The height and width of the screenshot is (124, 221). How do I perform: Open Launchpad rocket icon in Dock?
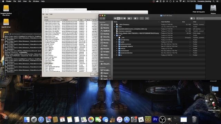point(34,120)
